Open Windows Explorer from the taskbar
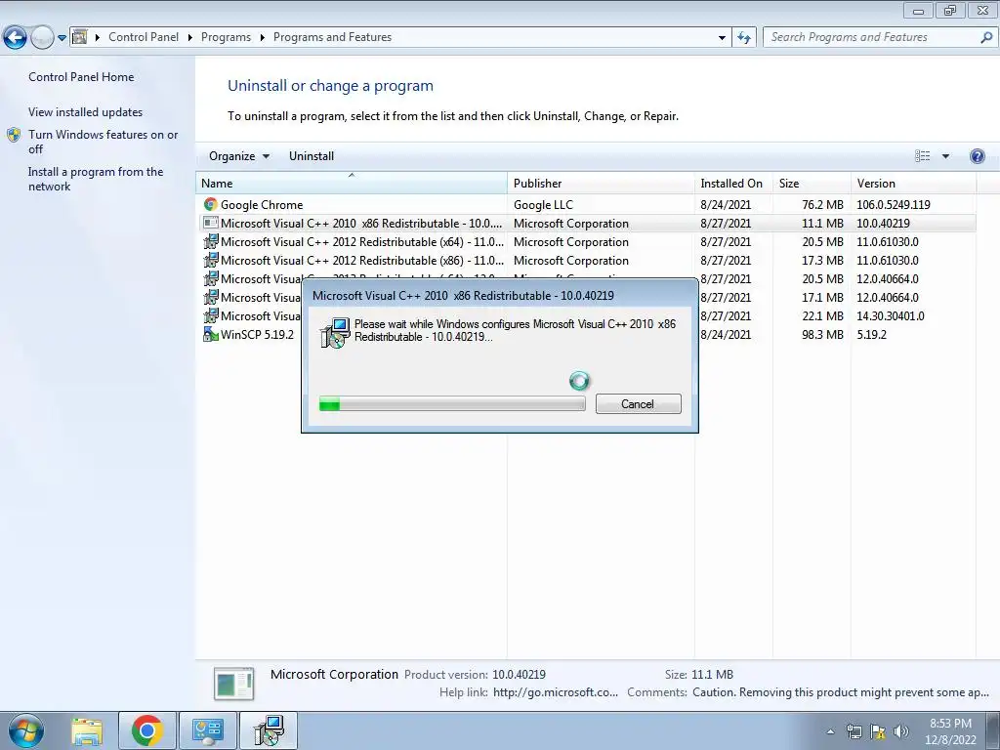Image resolution: width=1000 pixels, height=750 pixels. point(87,730)
